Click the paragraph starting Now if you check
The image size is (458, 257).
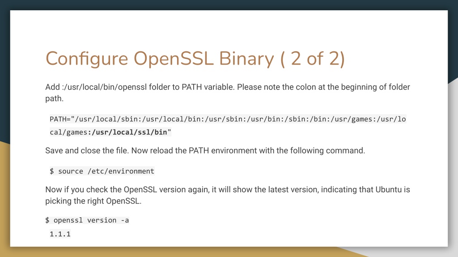[228, 195]
